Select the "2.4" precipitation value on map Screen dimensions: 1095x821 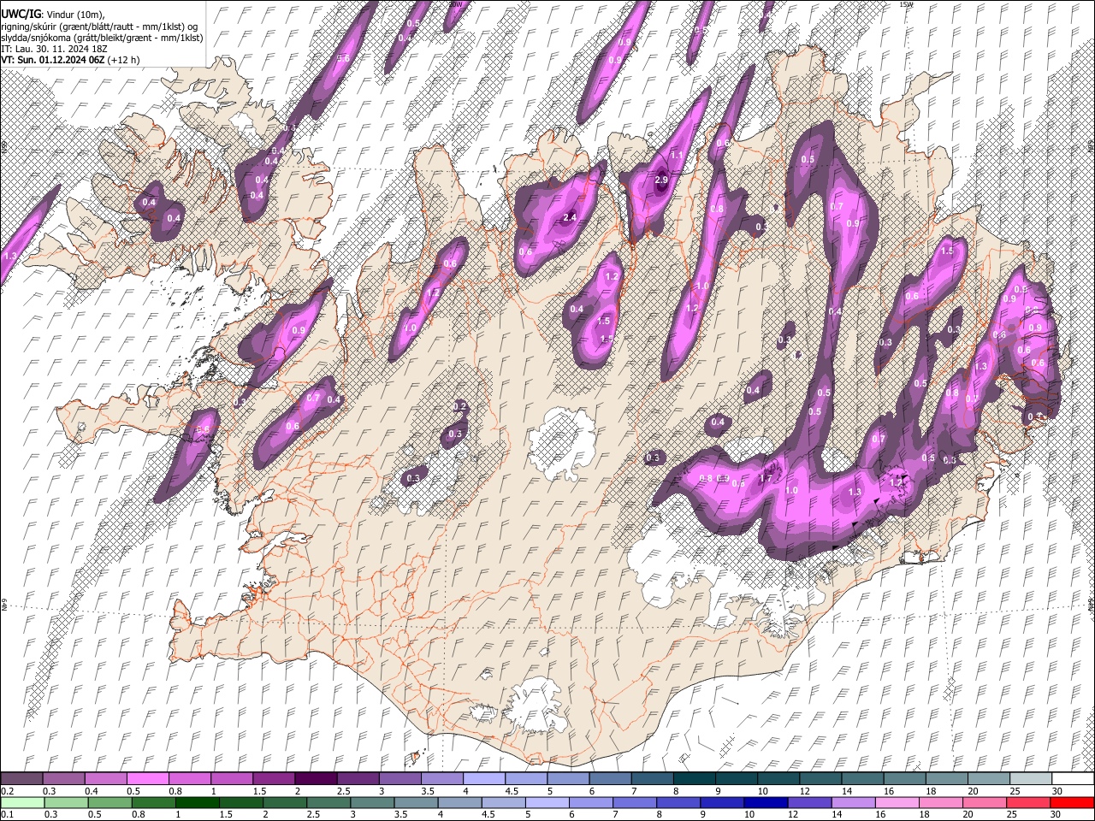point(569,217)
